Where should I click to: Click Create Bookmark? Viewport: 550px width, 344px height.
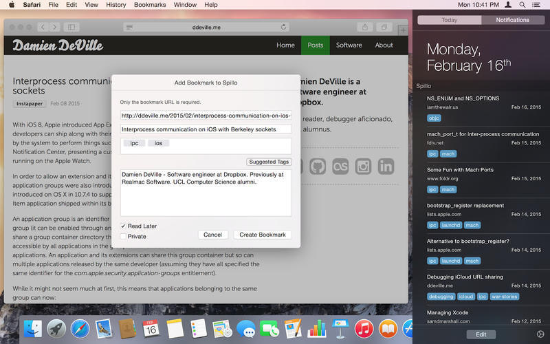(263, 235)
